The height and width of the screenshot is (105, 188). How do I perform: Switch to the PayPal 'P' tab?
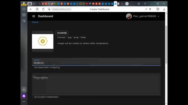click(90, 4)
